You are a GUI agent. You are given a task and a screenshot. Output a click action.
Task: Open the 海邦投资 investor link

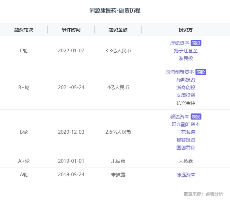pos(186,80)
